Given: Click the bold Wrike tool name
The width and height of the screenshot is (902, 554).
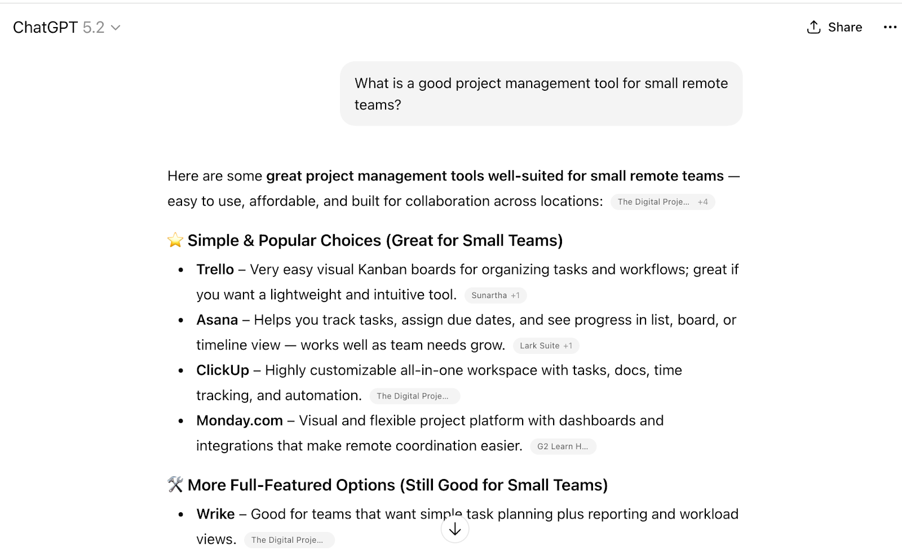Looking at the screenshot, I should 215,514.
